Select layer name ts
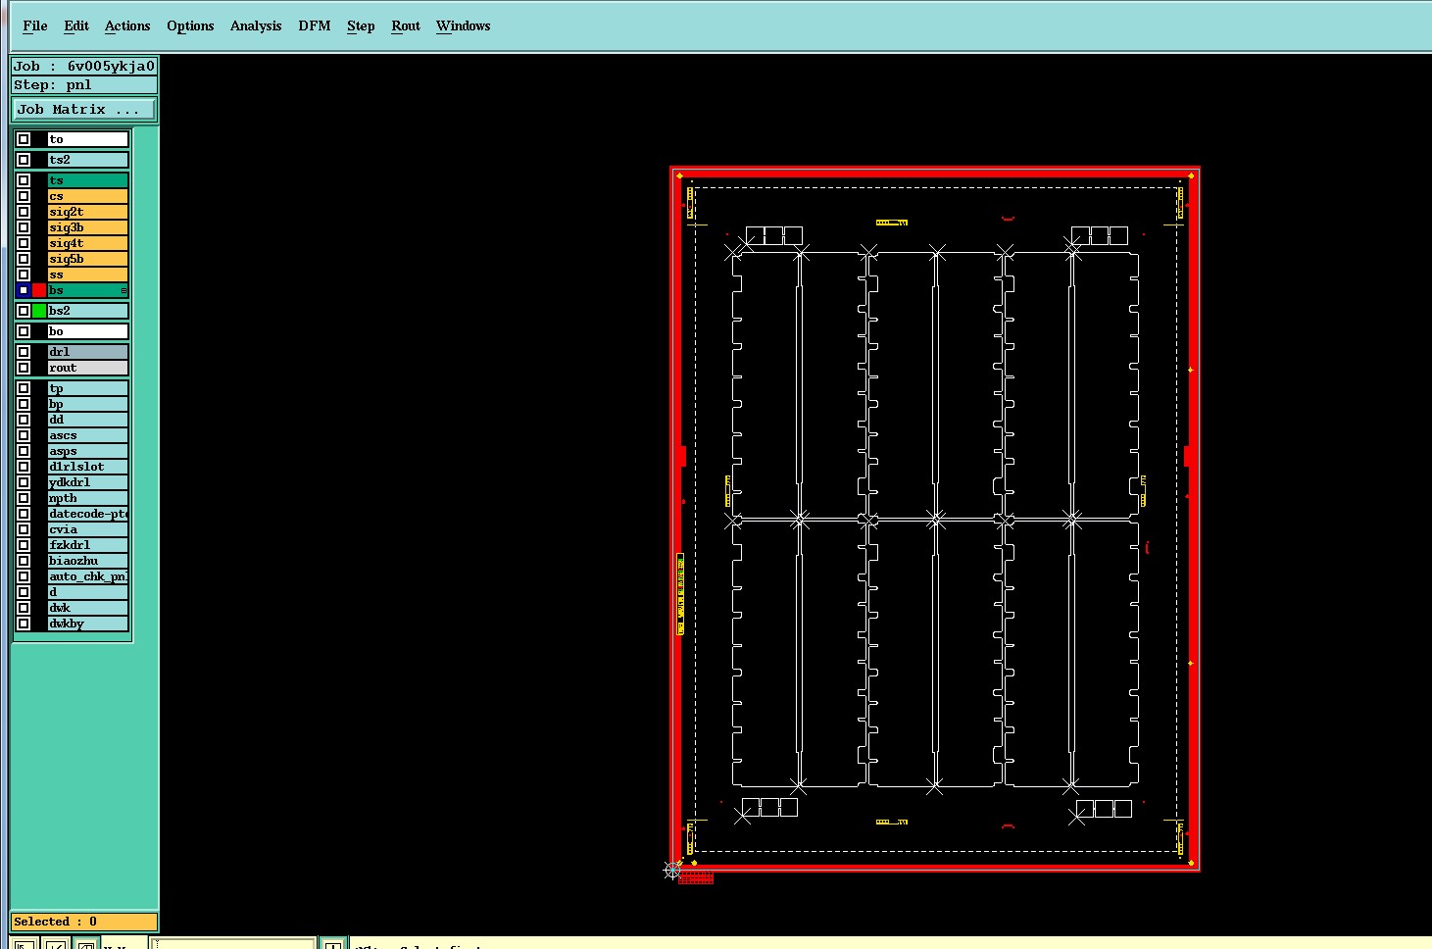 tap(87, 180)
